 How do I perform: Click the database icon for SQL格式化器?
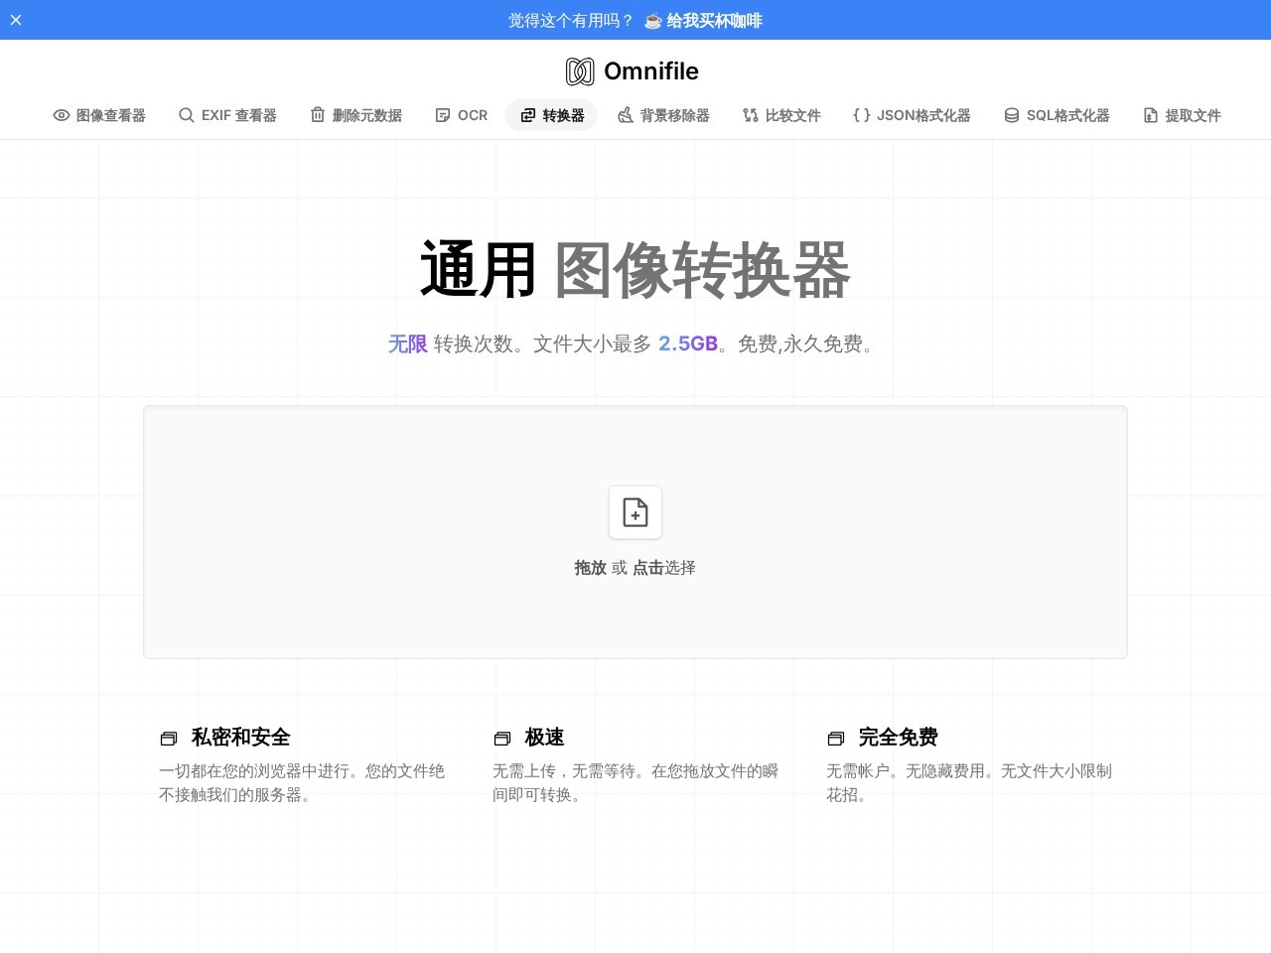1012,115
